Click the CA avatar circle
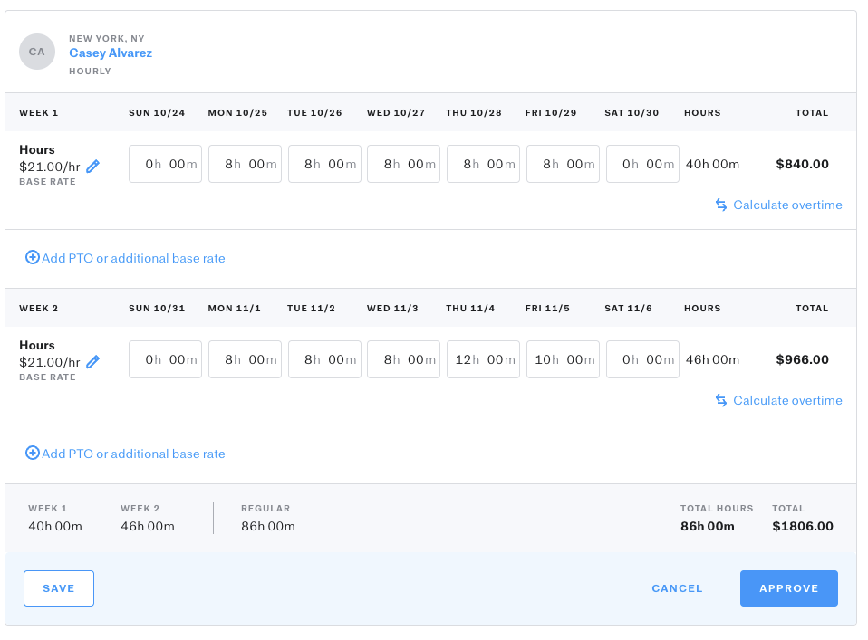Image resolution: width=868 pixels, height=640 pixels. (37, 52)
